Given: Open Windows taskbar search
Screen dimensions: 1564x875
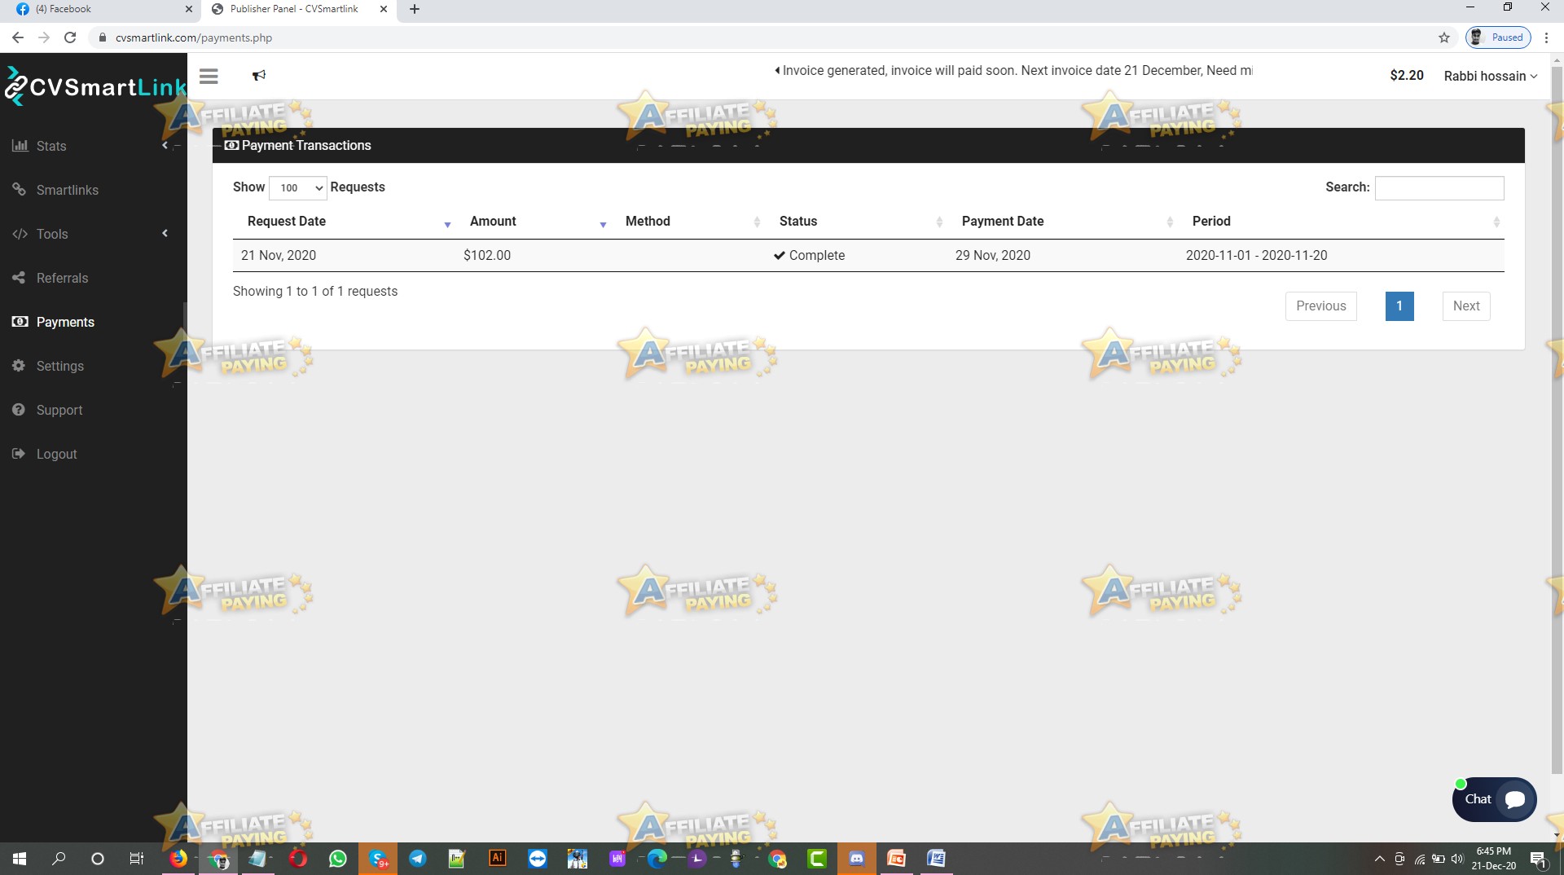Looking at the screenshot, I should 59,859.
